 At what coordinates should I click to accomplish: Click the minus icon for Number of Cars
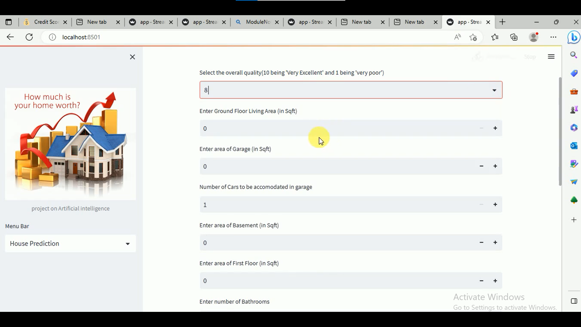tap(481, 204)
